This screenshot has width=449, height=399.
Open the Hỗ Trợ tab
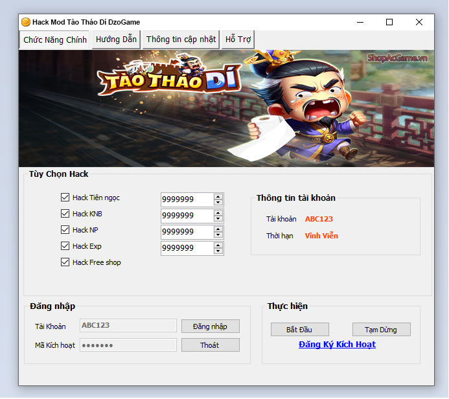click(238, 40)
